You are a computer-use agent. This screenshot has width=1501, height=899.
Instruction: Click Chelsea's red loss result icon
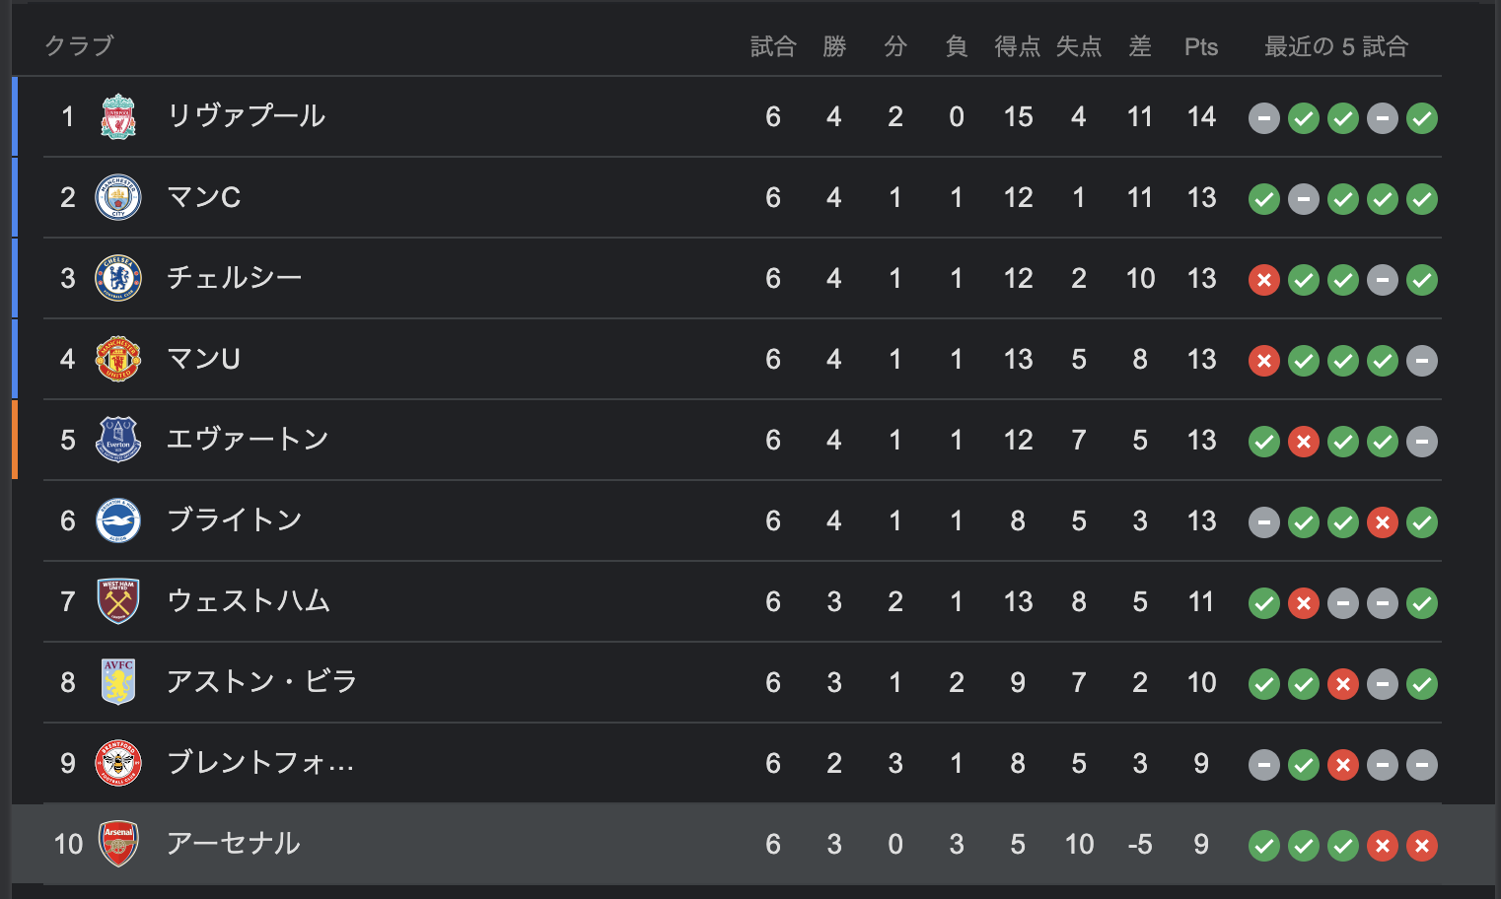(1264, 280)
